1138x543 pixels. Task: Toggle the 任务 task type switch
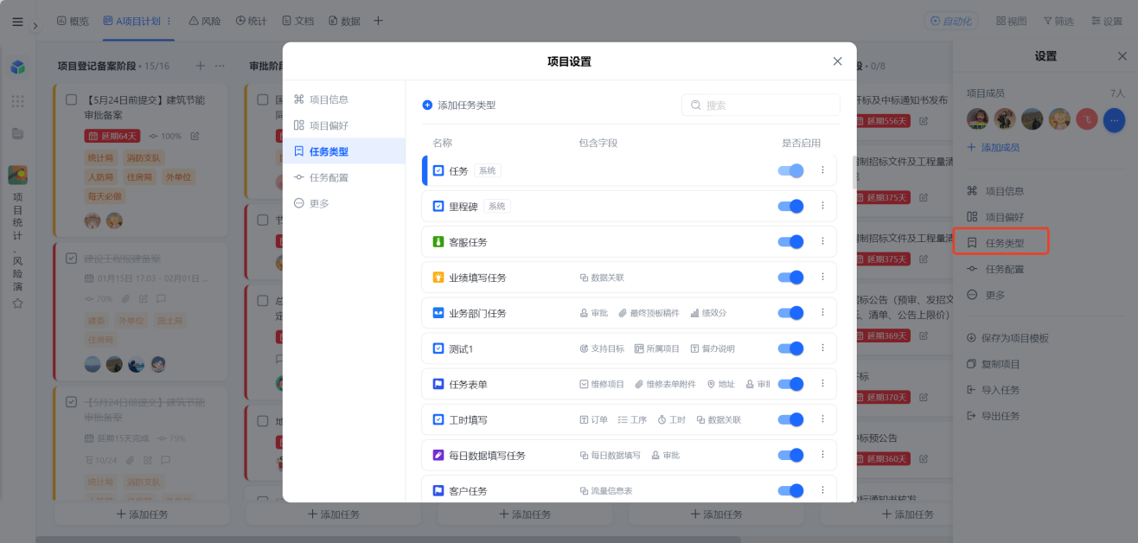790,171
